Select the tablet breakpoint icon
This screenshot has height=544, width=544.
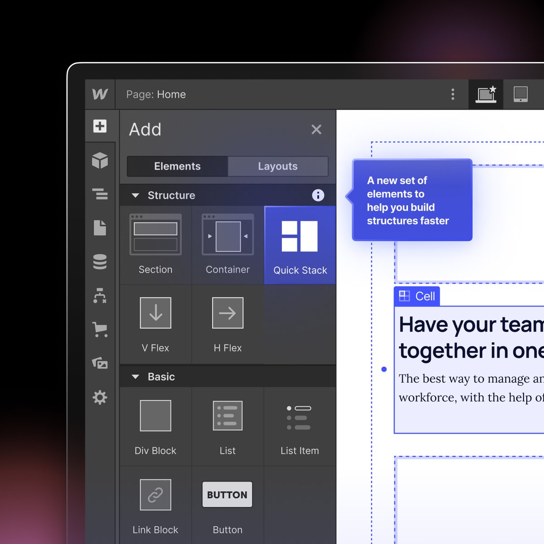click(520, 94)
